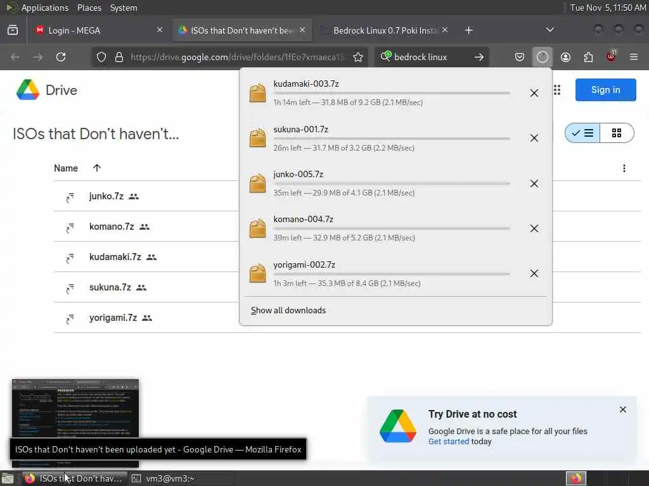649x486 pixels.
Task: Cancel the junko-005.7z download
Action: coord(534,184)
